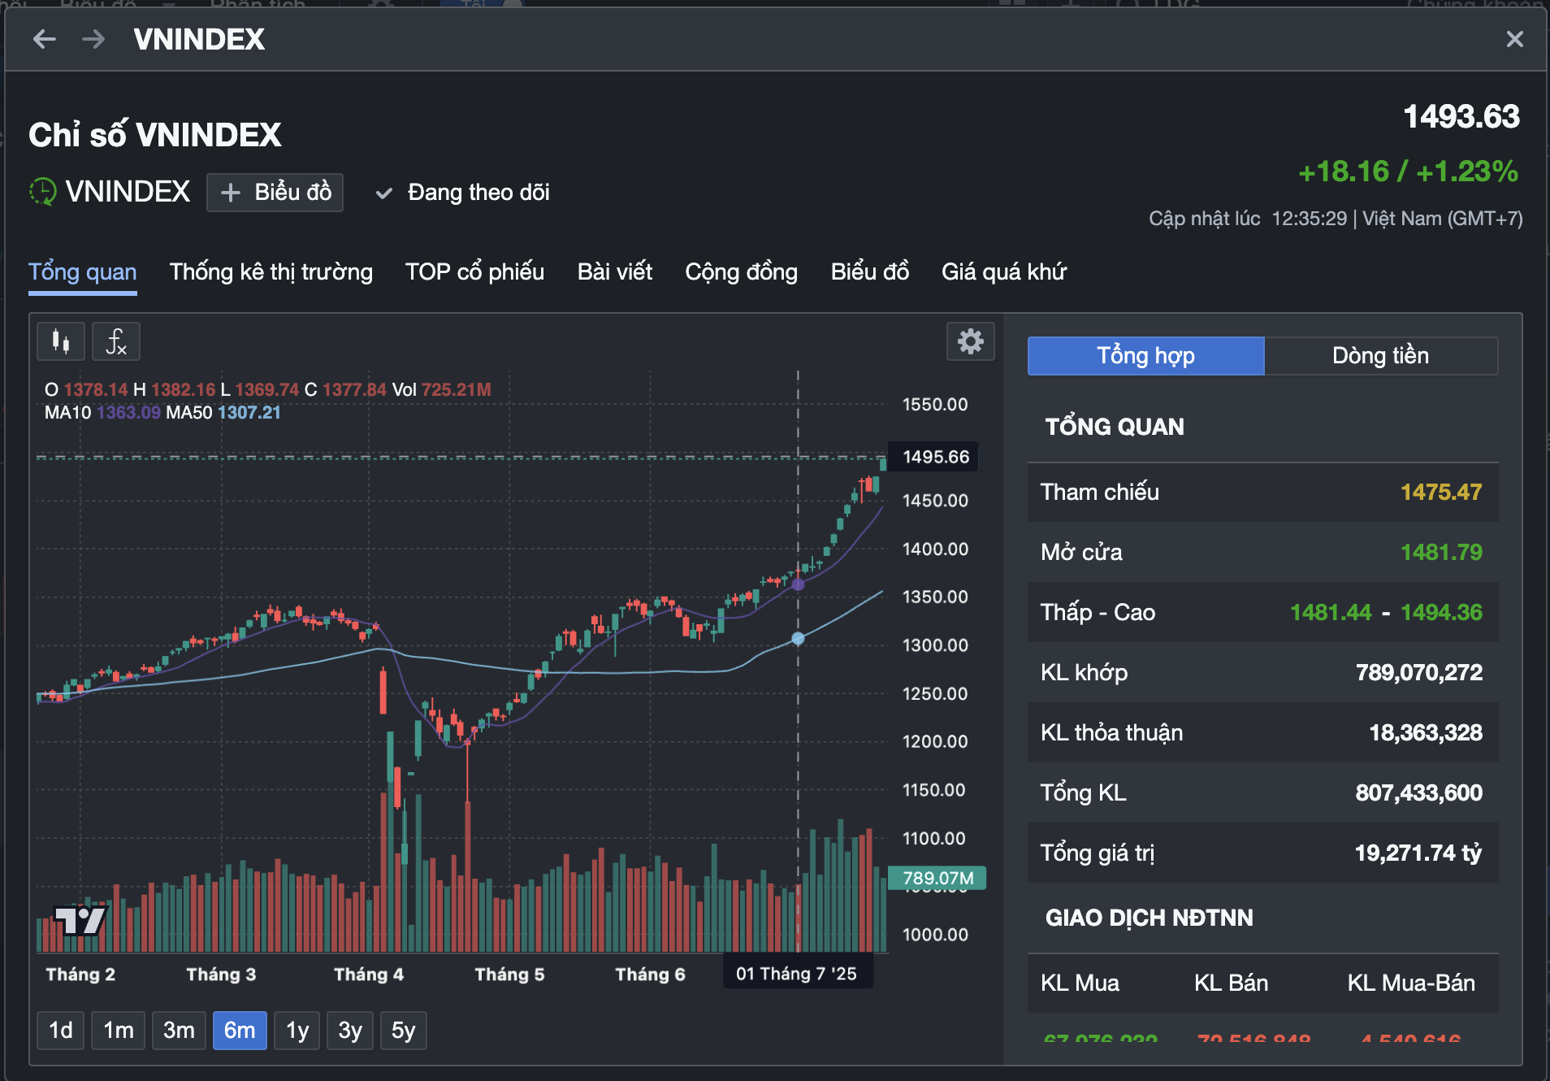Click the Tổng hợp panel button
The height and width of the screenshot is (1081, 1550).
click(1145, 355)
